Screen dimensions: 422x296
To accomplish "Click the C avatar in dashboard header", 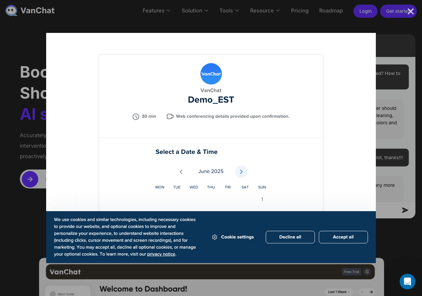I will click(x=367, y=272).
